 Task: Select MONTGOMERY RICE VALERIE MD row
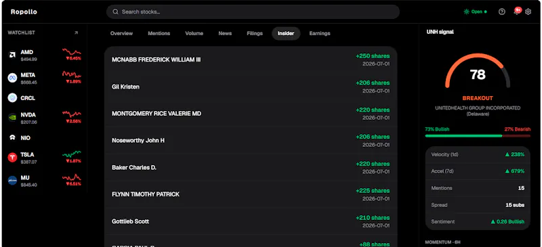pos(251,114)
